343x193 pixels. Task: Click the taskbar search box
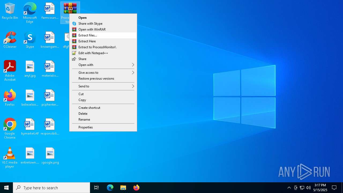point(51,188)
